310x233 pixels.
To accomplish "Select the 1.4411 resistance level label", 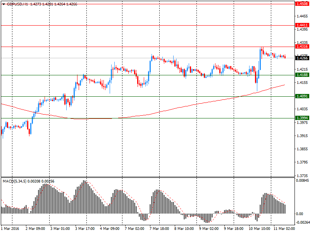I will [302, 25].
